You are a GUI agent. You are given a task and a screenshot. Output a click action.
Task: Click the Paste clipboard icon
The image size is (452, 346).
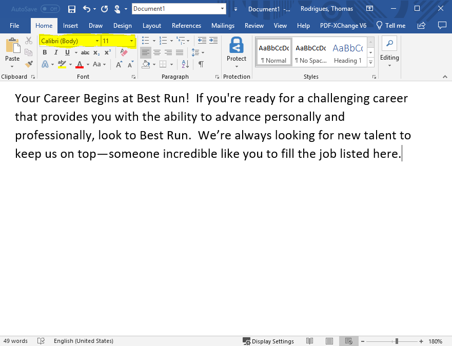pyautogui.click(x=13, y=46)
